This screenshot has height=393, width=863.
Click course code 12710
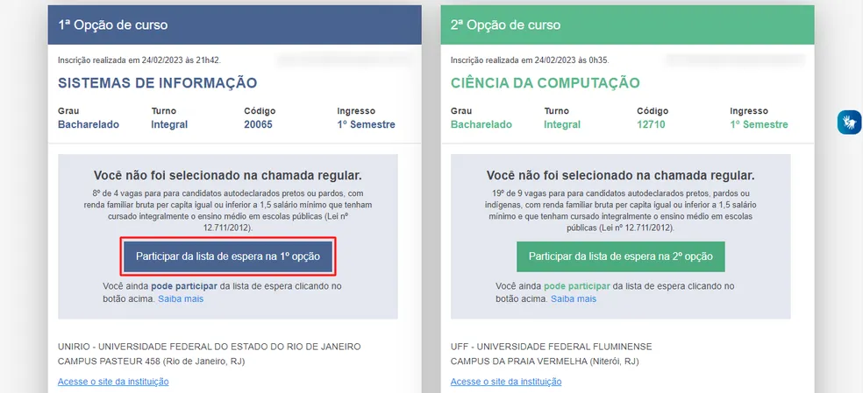click(x=651, y=124)
